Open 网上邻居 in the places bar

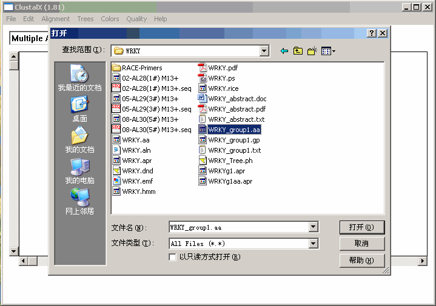80,202
